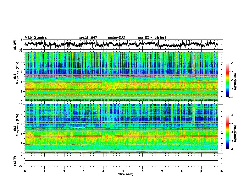Click the time axis tick label '6'

point(142,171)
